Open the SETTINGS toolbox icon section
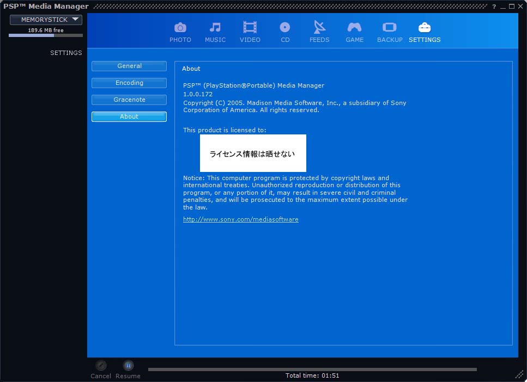This screenshot has width=527, height=382. click(425, 32)
